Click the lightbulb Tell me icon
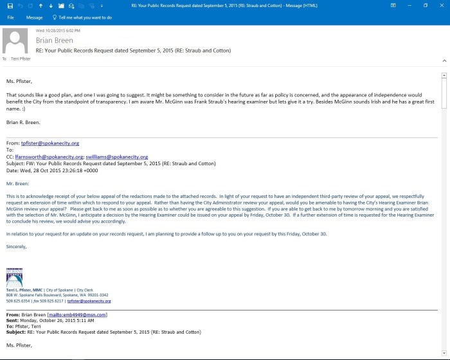This screenshot has width=450, height=360. [x=55, y=18]
